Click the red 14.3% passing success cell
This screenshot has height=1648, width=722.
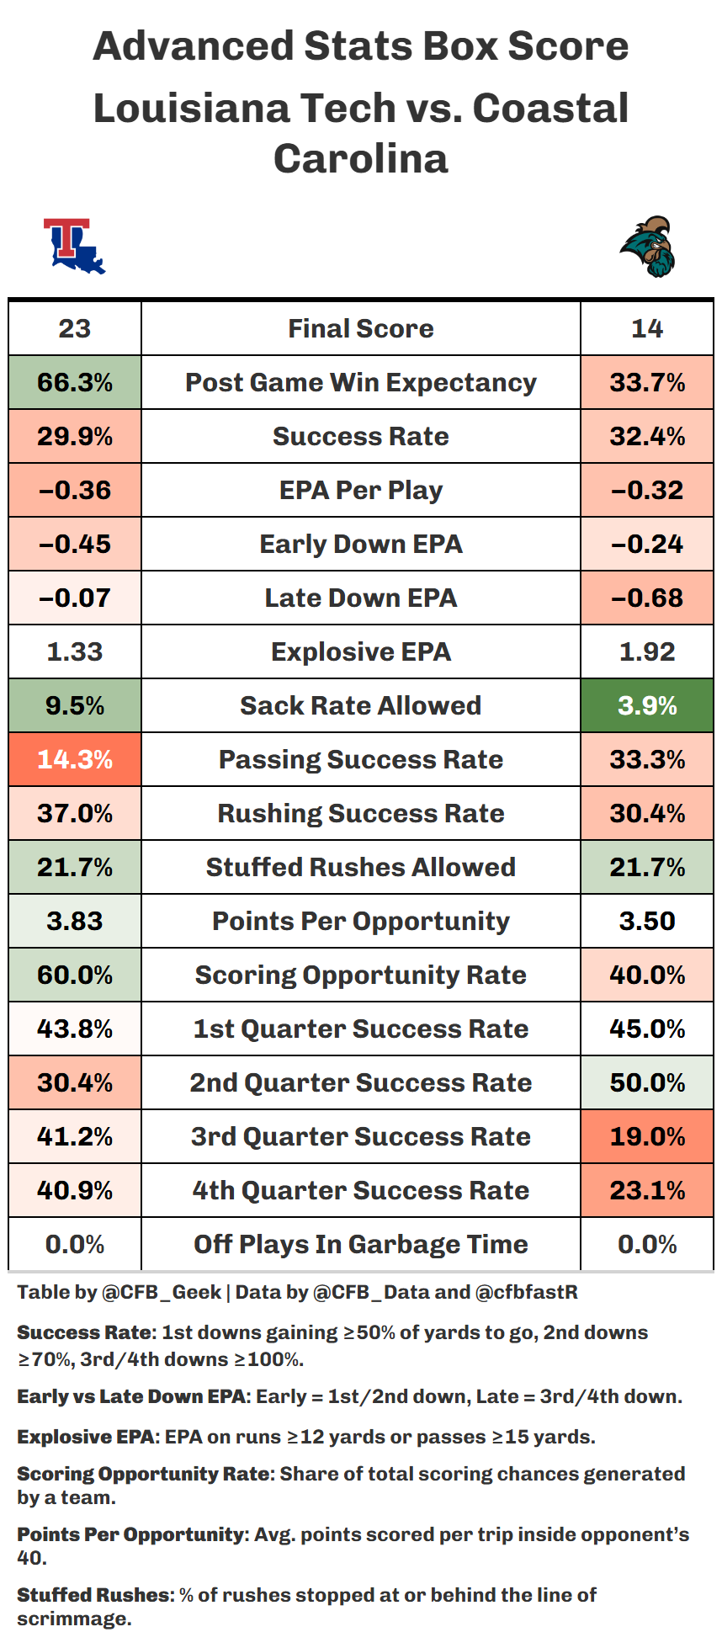[75, 759]
